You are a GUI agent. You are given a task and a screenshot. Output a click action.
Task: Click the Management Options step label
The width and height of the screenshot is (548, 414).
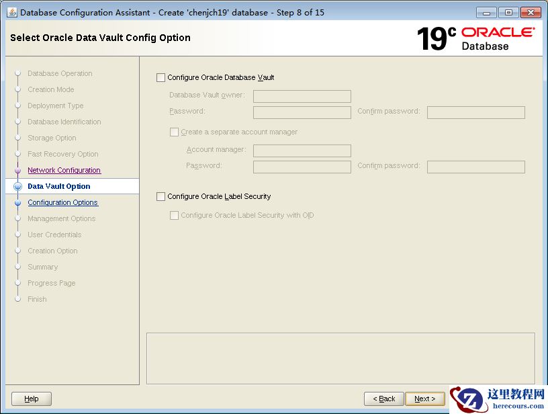[x=62, y=218]
